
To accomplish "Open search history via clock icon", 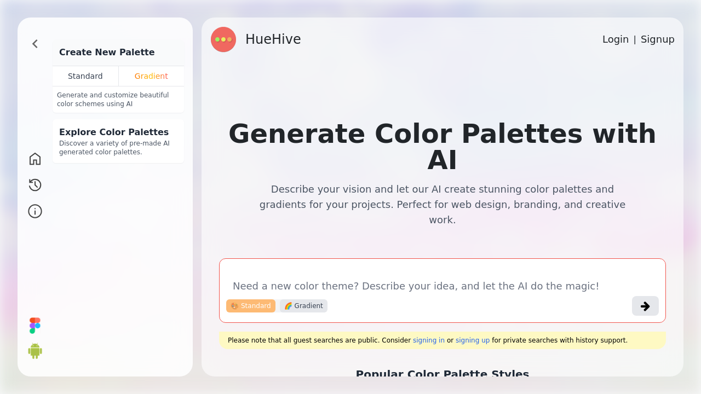I will pyautogui.click(x=35, y=185).
